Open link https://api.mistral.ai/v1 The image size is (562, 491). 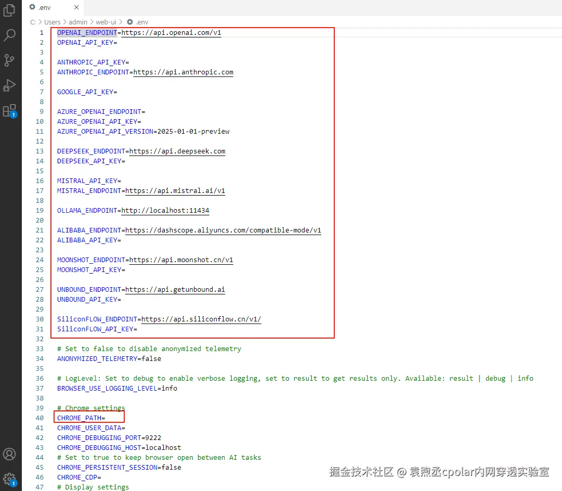point(175,190)
